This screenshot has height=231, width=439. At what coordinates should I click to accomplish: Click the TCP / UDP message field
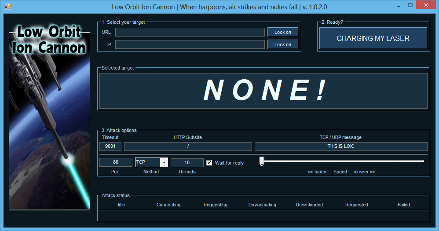click(341, 146)
